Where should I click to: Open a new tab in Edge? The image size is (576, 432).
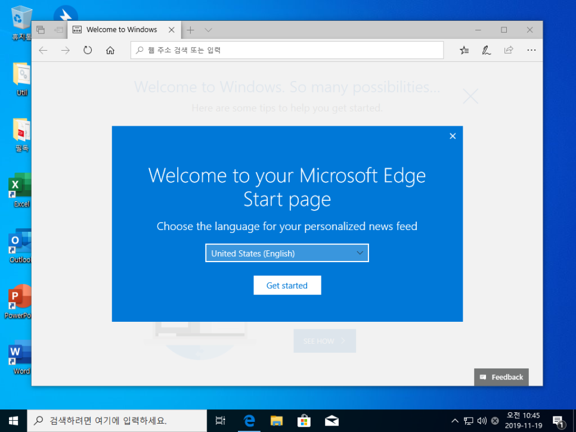pyautogui.click(x=190, y=30)
